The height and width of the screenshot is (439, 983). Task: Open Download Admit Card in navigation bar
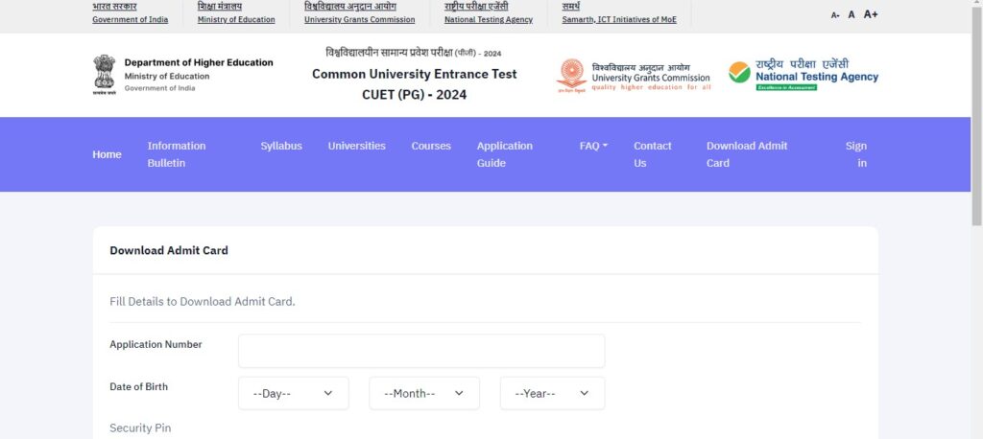747,154
